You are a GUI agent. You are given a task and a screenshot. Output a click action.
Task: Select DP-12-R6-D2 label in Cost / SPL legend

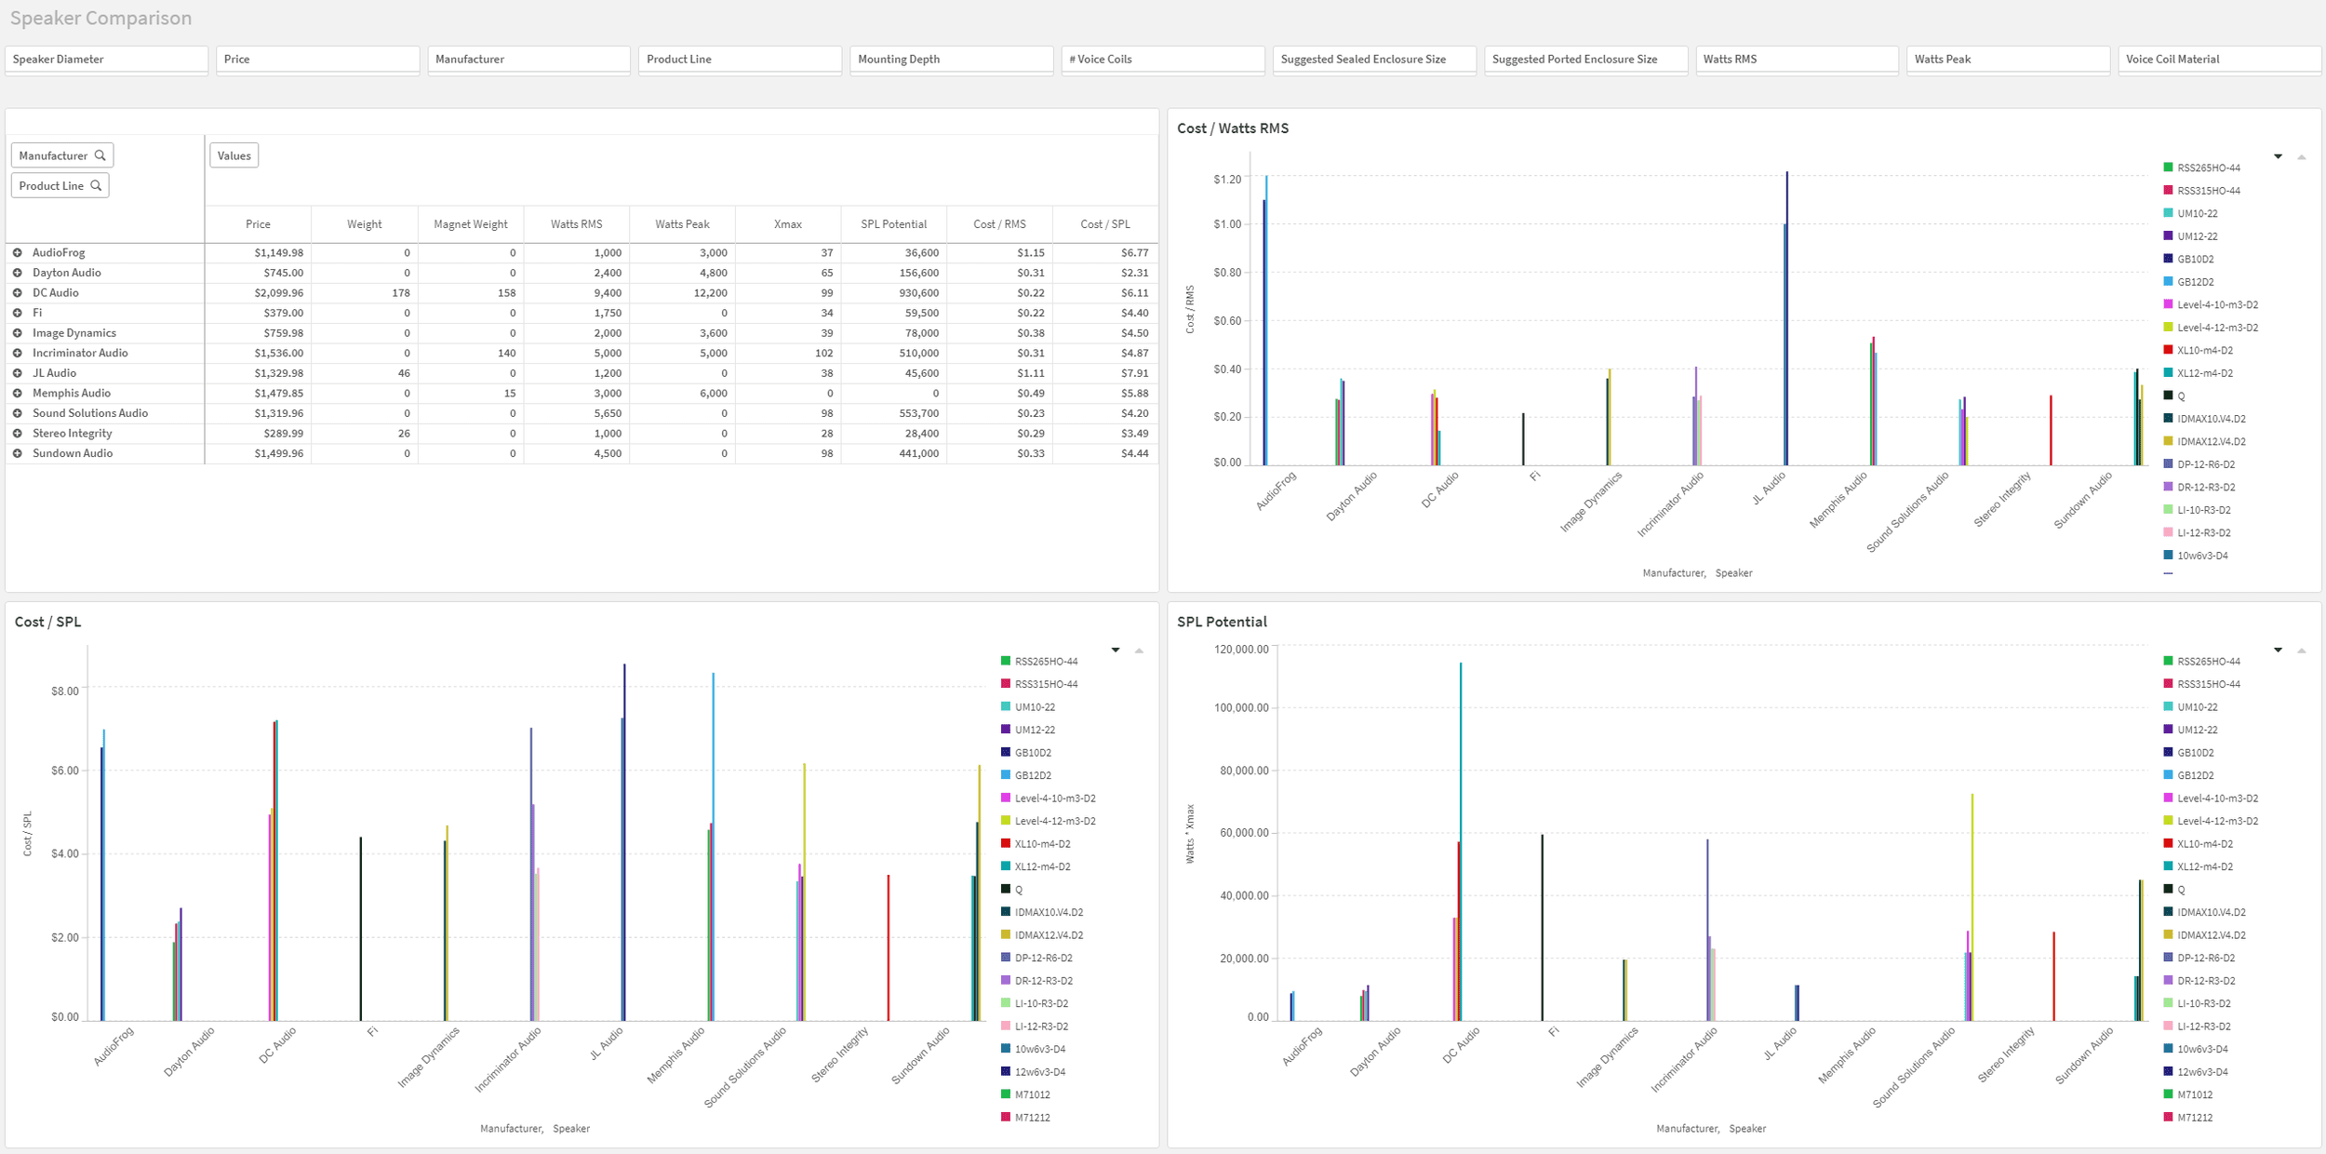(x=1044, y=958)
